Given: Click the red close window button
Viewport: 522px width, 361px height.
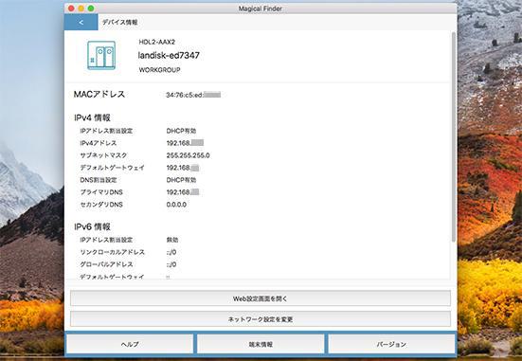Looking at the screenshot, I should point(71,9).
